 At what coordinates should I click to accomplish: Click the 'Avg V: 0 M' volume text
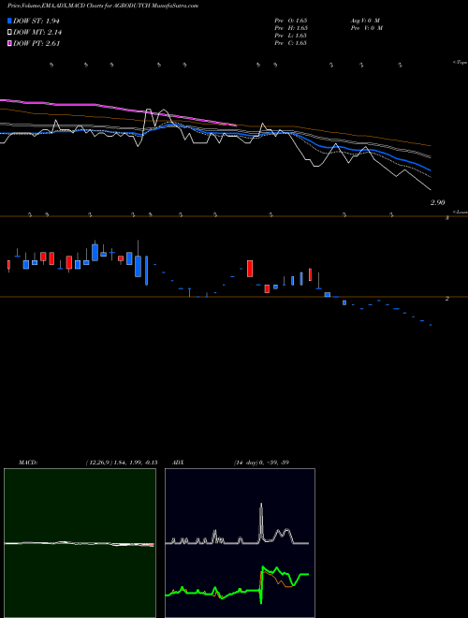[x=365, y=21]
